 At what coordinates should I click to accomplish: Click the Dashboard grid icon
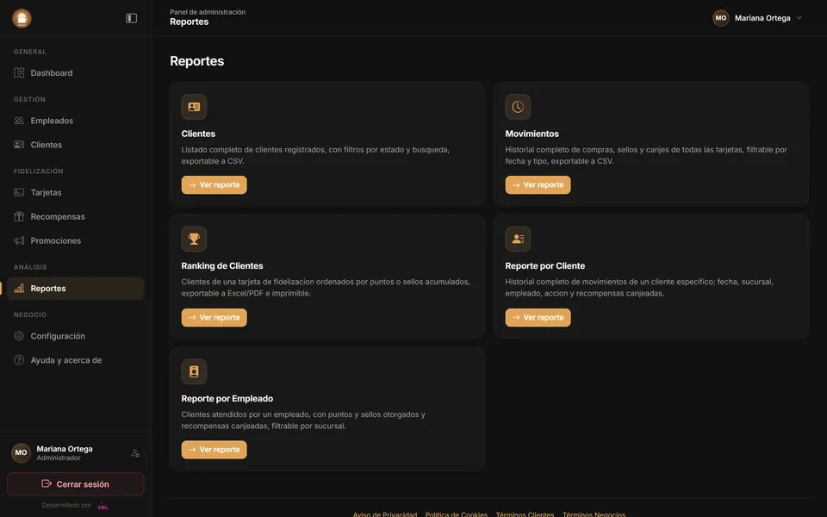click(19, 72)
